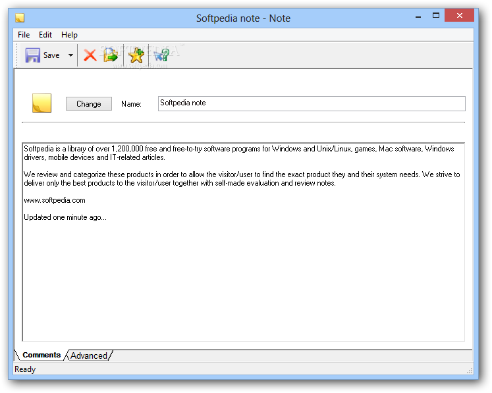Image resolution: width=492 pixels, height=393 pixels.
Task: Click the resize grip in status bar corner
Action: [x=470, y=371]
